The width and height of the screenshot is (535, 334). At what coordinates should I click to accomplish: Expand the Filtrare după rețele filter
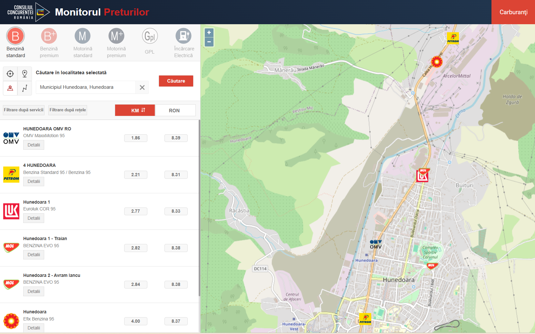68,110
